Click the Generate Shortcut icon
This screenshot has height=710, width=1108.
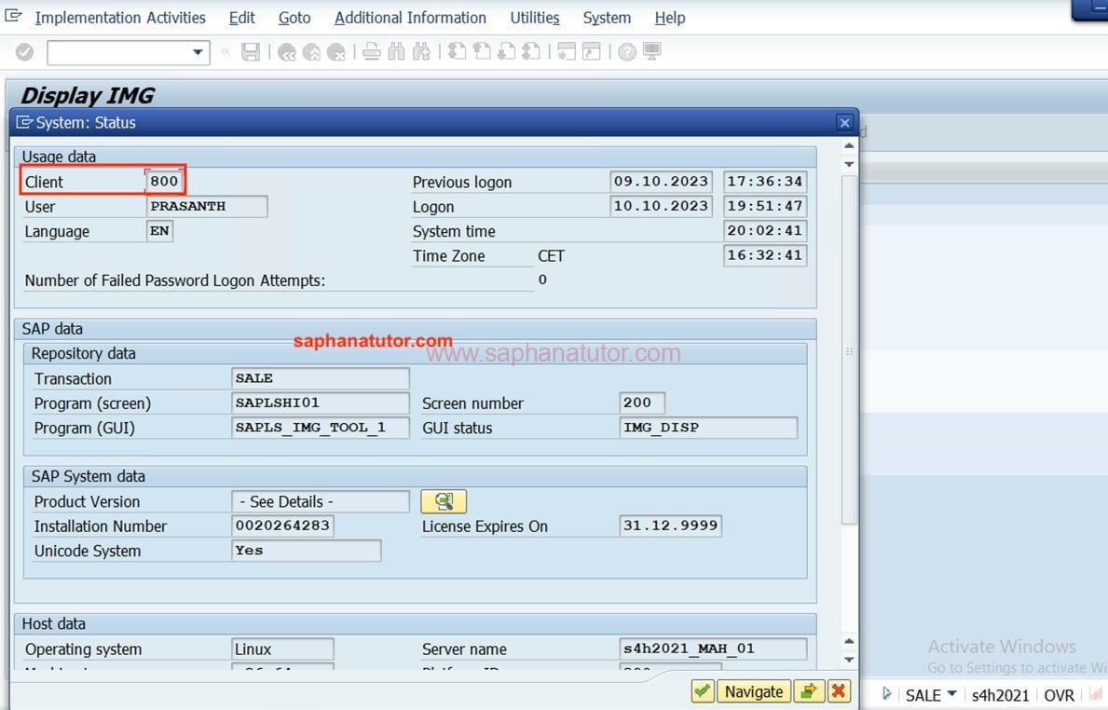pos(592,51)
